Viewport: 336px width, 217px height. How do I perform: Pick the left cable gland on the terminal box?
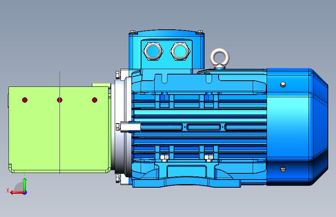point(153,51)
